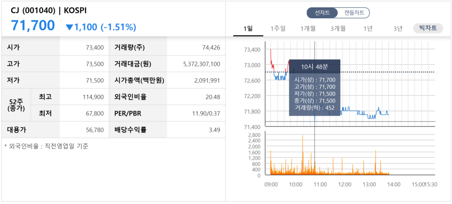The image size is (452, 204).
Task: Click the current price 71,700
Action: coord(33,25)
